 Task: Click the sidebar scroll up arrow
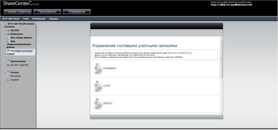click(x=36, y=23)
